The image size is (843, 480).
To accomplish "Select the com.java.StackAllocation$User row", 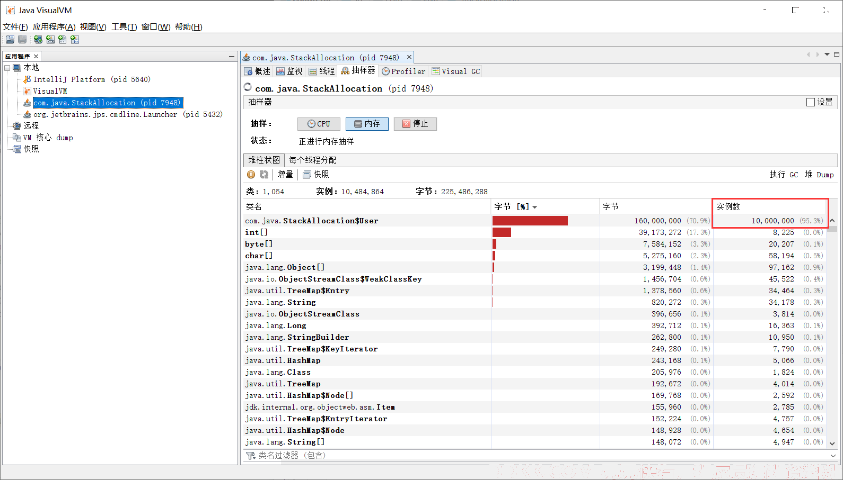I will point(535,221).
